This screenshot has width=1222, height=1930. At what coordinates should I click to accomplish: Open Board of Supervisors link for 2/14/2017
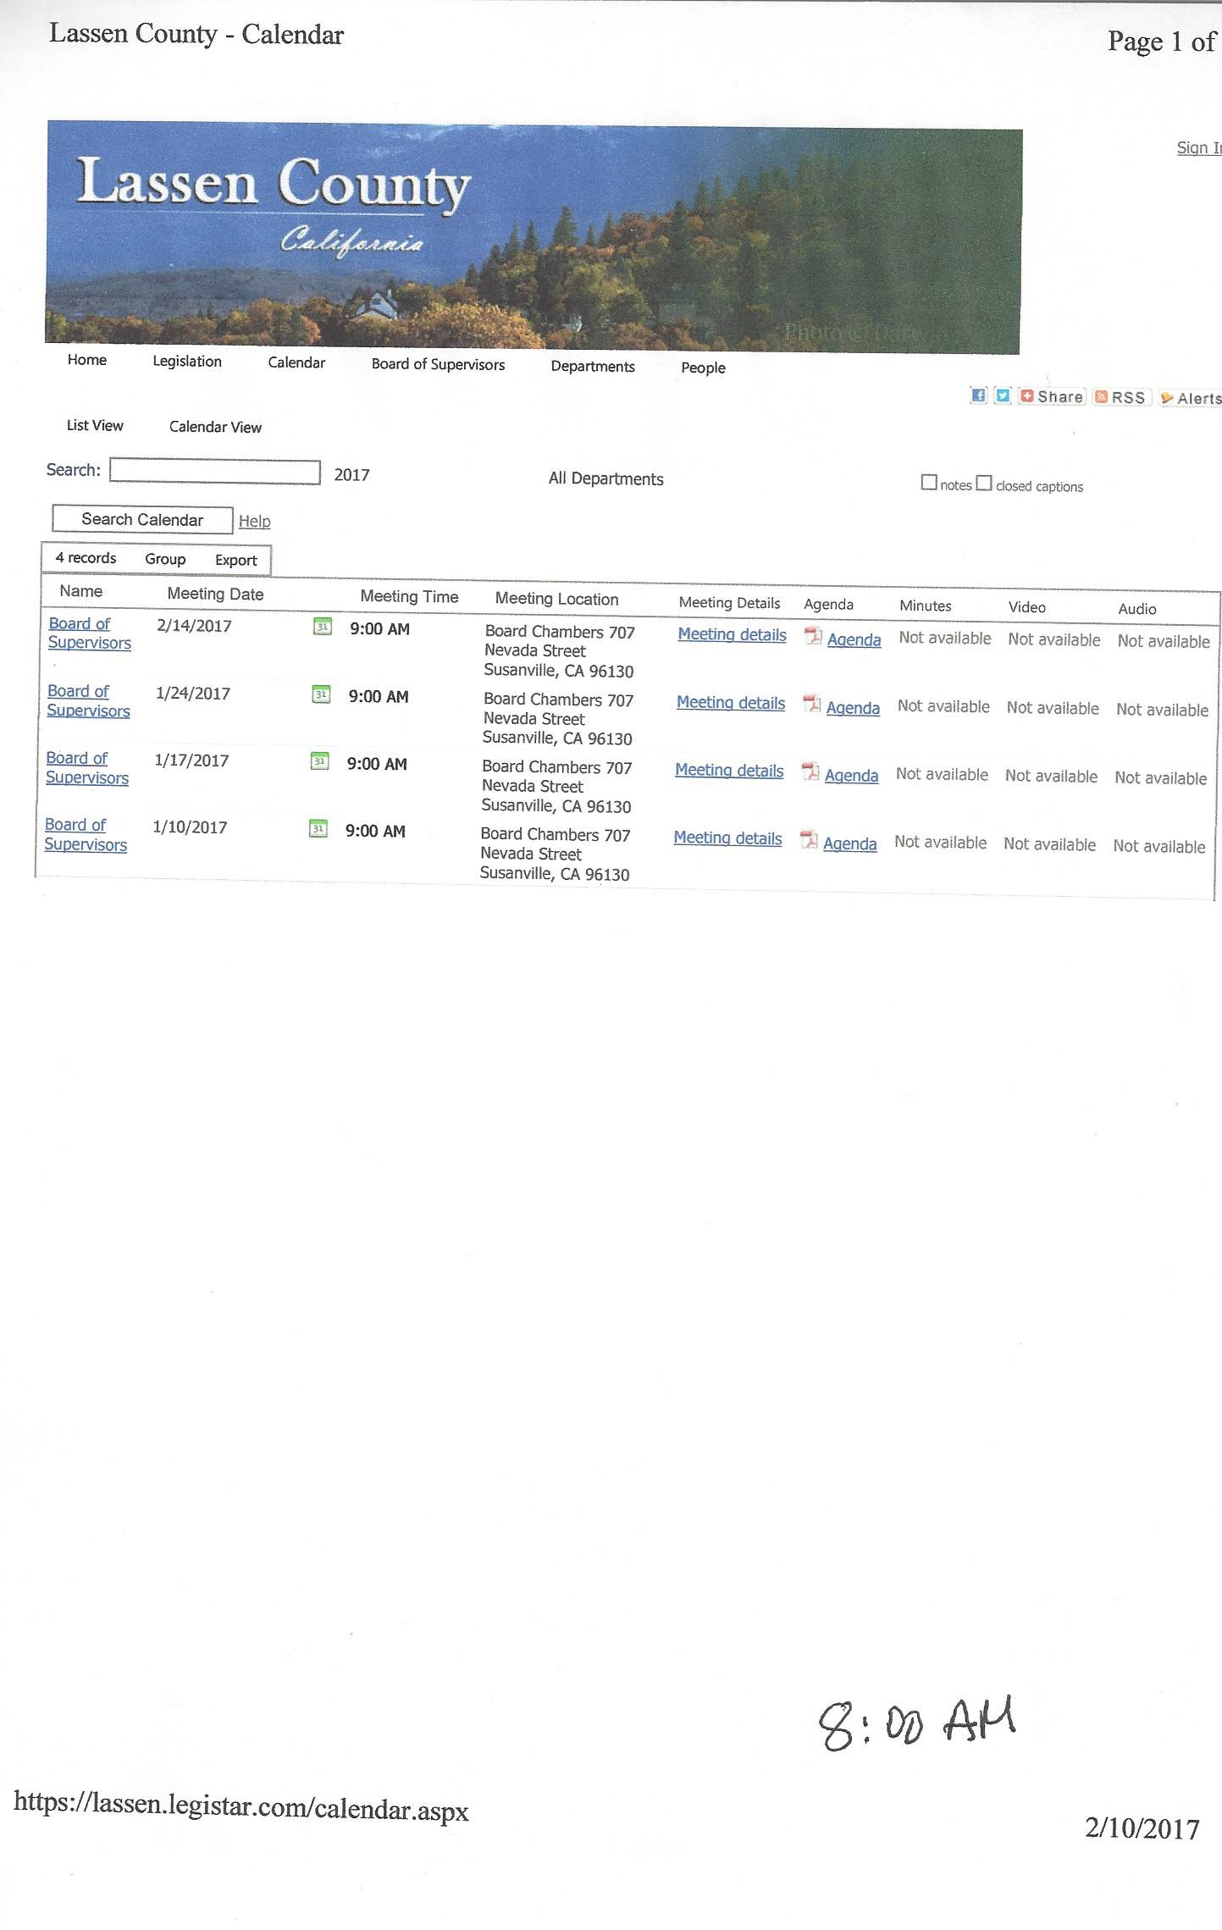pyautogui.click(x=89, y=633)
